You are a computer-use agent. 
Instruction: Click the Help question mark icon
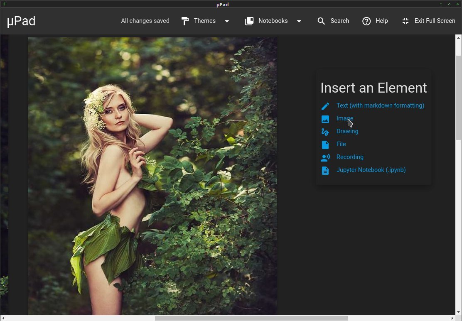(366, 21)
